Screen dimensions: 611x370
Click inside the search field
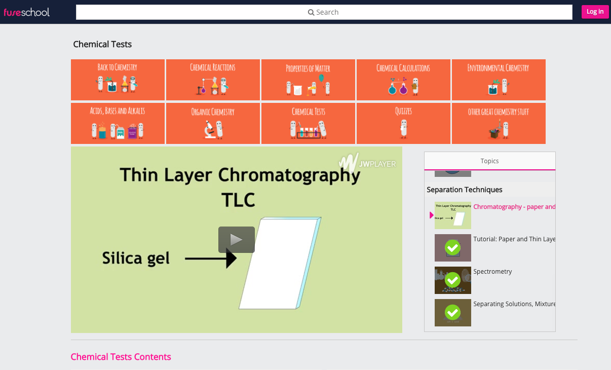point(323,12)
